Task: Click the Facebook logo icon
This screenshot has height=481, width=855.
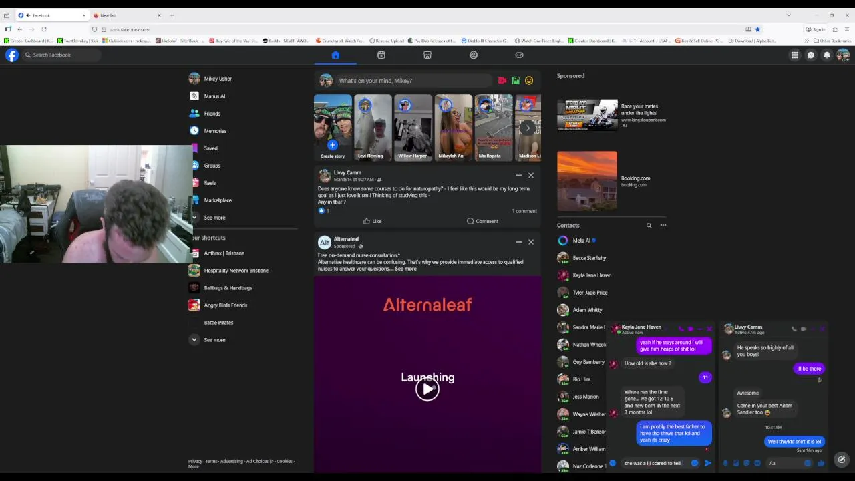Action: point(12,55)
